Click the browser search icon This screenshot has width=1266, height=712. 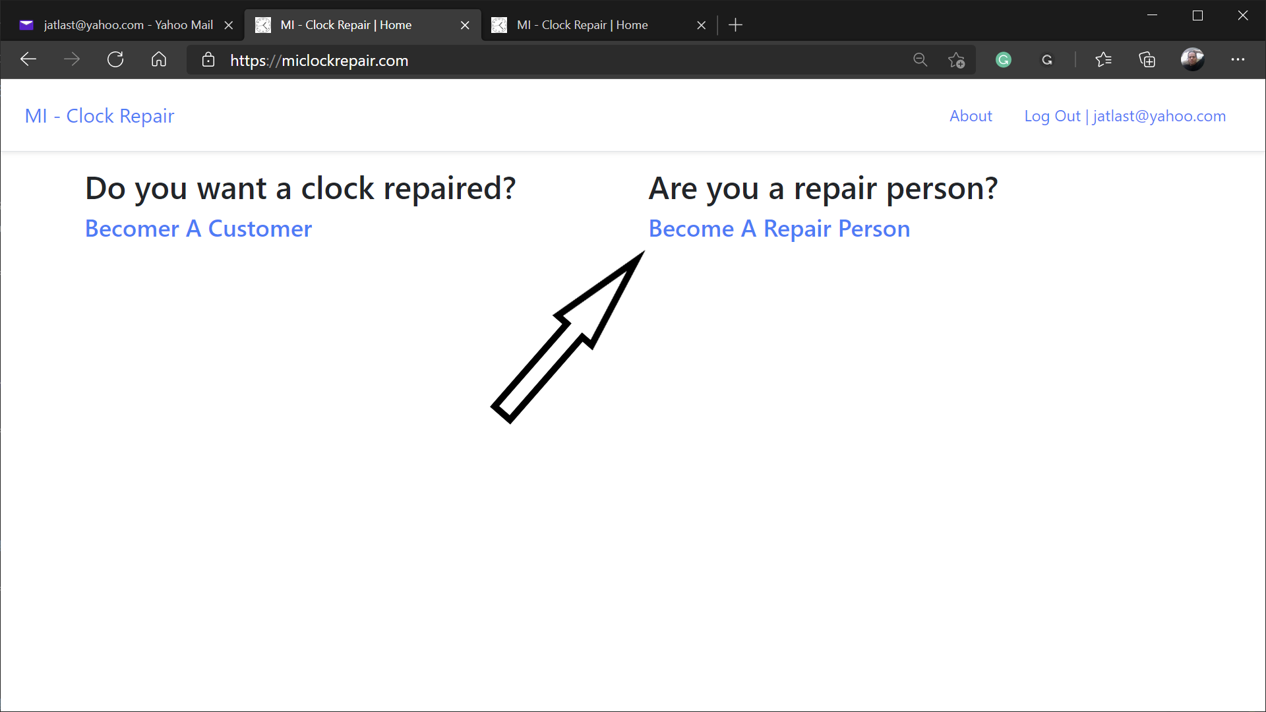[920, 59]
